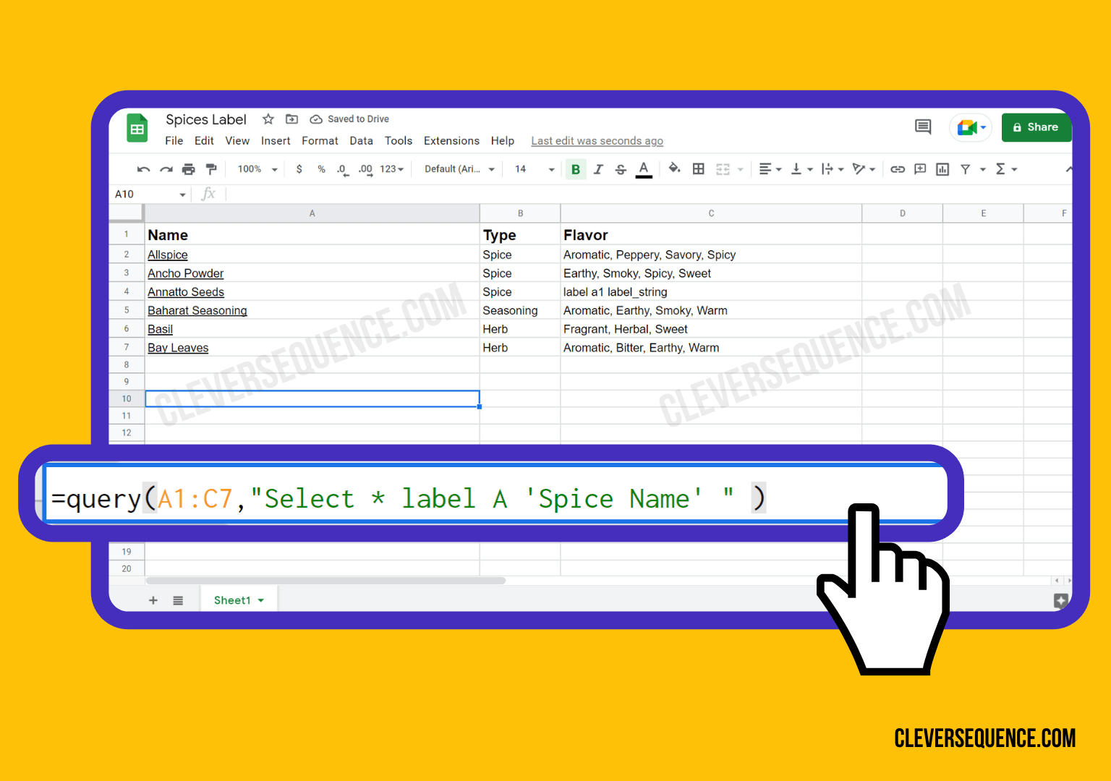1111x781 pixels.
Task: Open the text color picker
Action: pyautogui.click(x=644, y=169)
